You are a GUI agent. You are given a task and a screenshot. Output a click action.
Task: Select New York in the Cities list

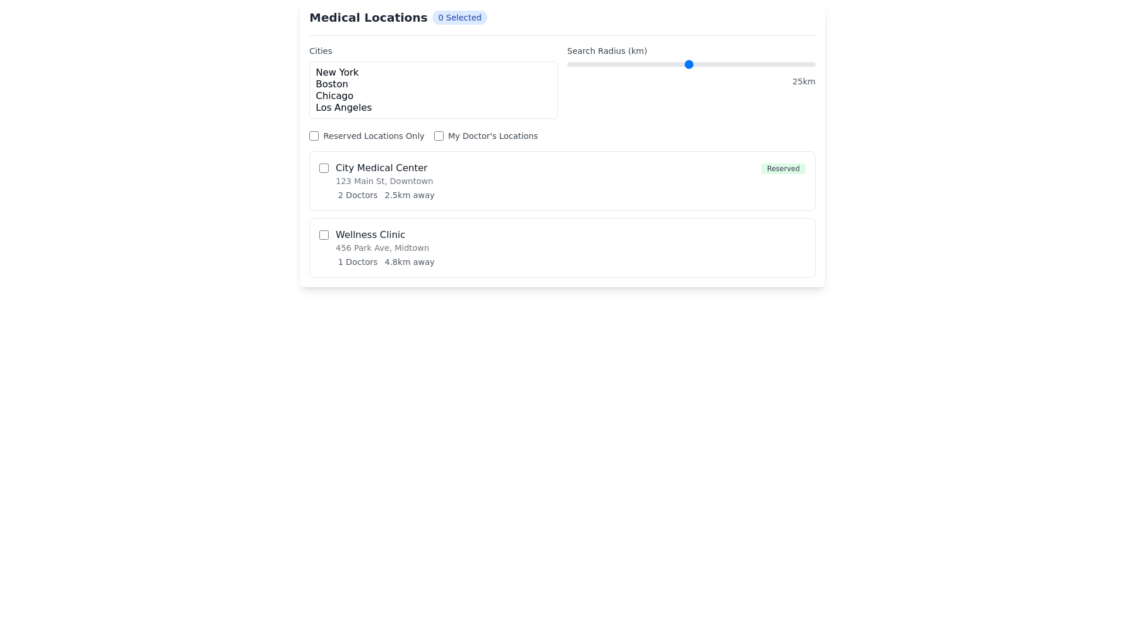point(337,73)
